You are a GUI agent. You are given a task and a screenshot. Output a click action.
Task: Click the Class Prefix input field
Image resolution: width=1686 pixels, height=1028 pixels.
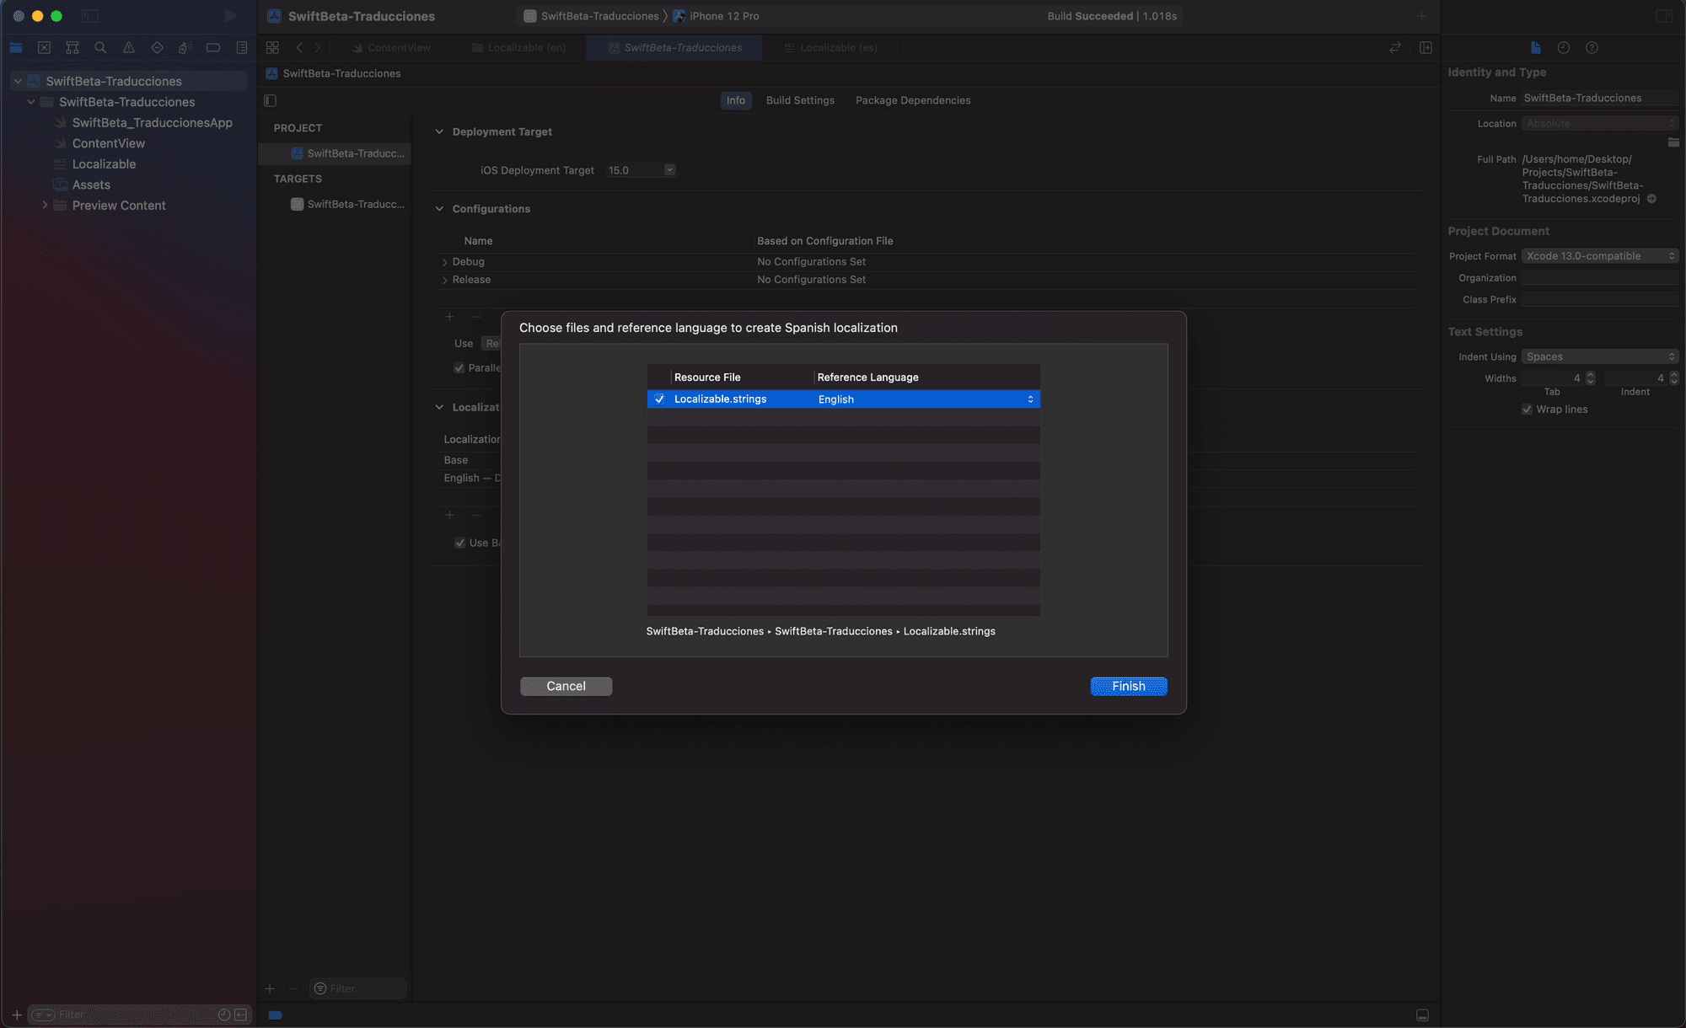(1599, 299)
